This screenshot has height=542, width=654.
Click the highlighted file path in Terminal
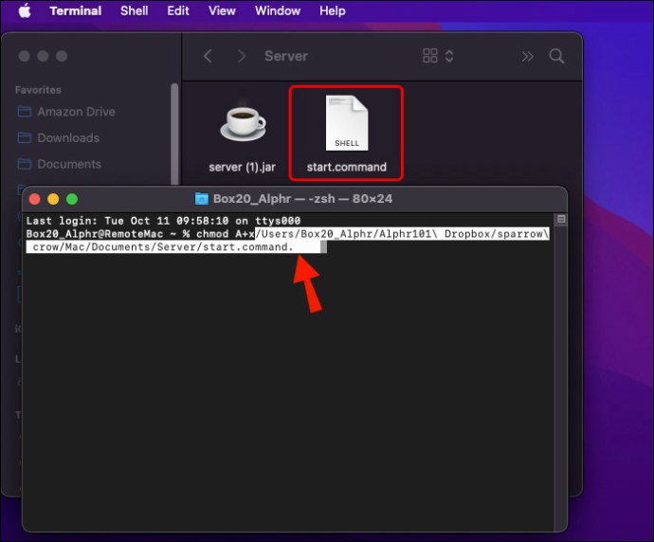click(288, 240)
